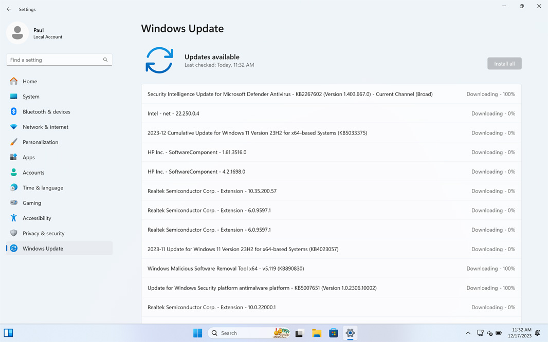
Task: Open the Widgets button on taskbar
Action: coord(8,333)
